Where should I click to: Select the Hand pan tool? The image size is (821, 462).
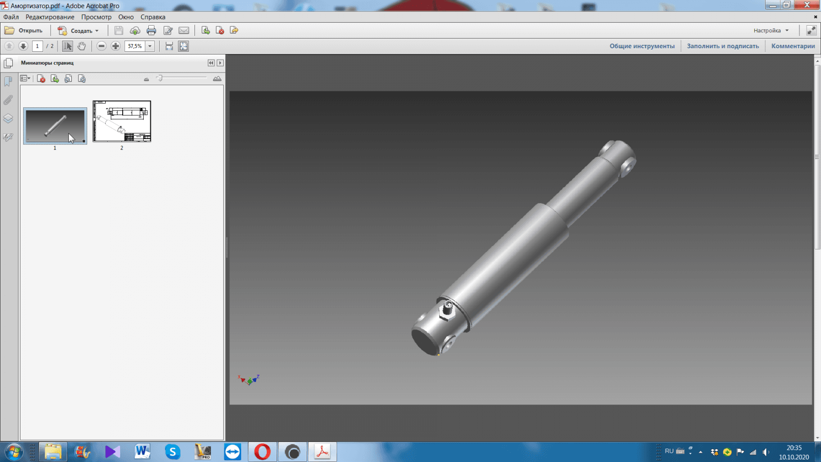point(82,46)
